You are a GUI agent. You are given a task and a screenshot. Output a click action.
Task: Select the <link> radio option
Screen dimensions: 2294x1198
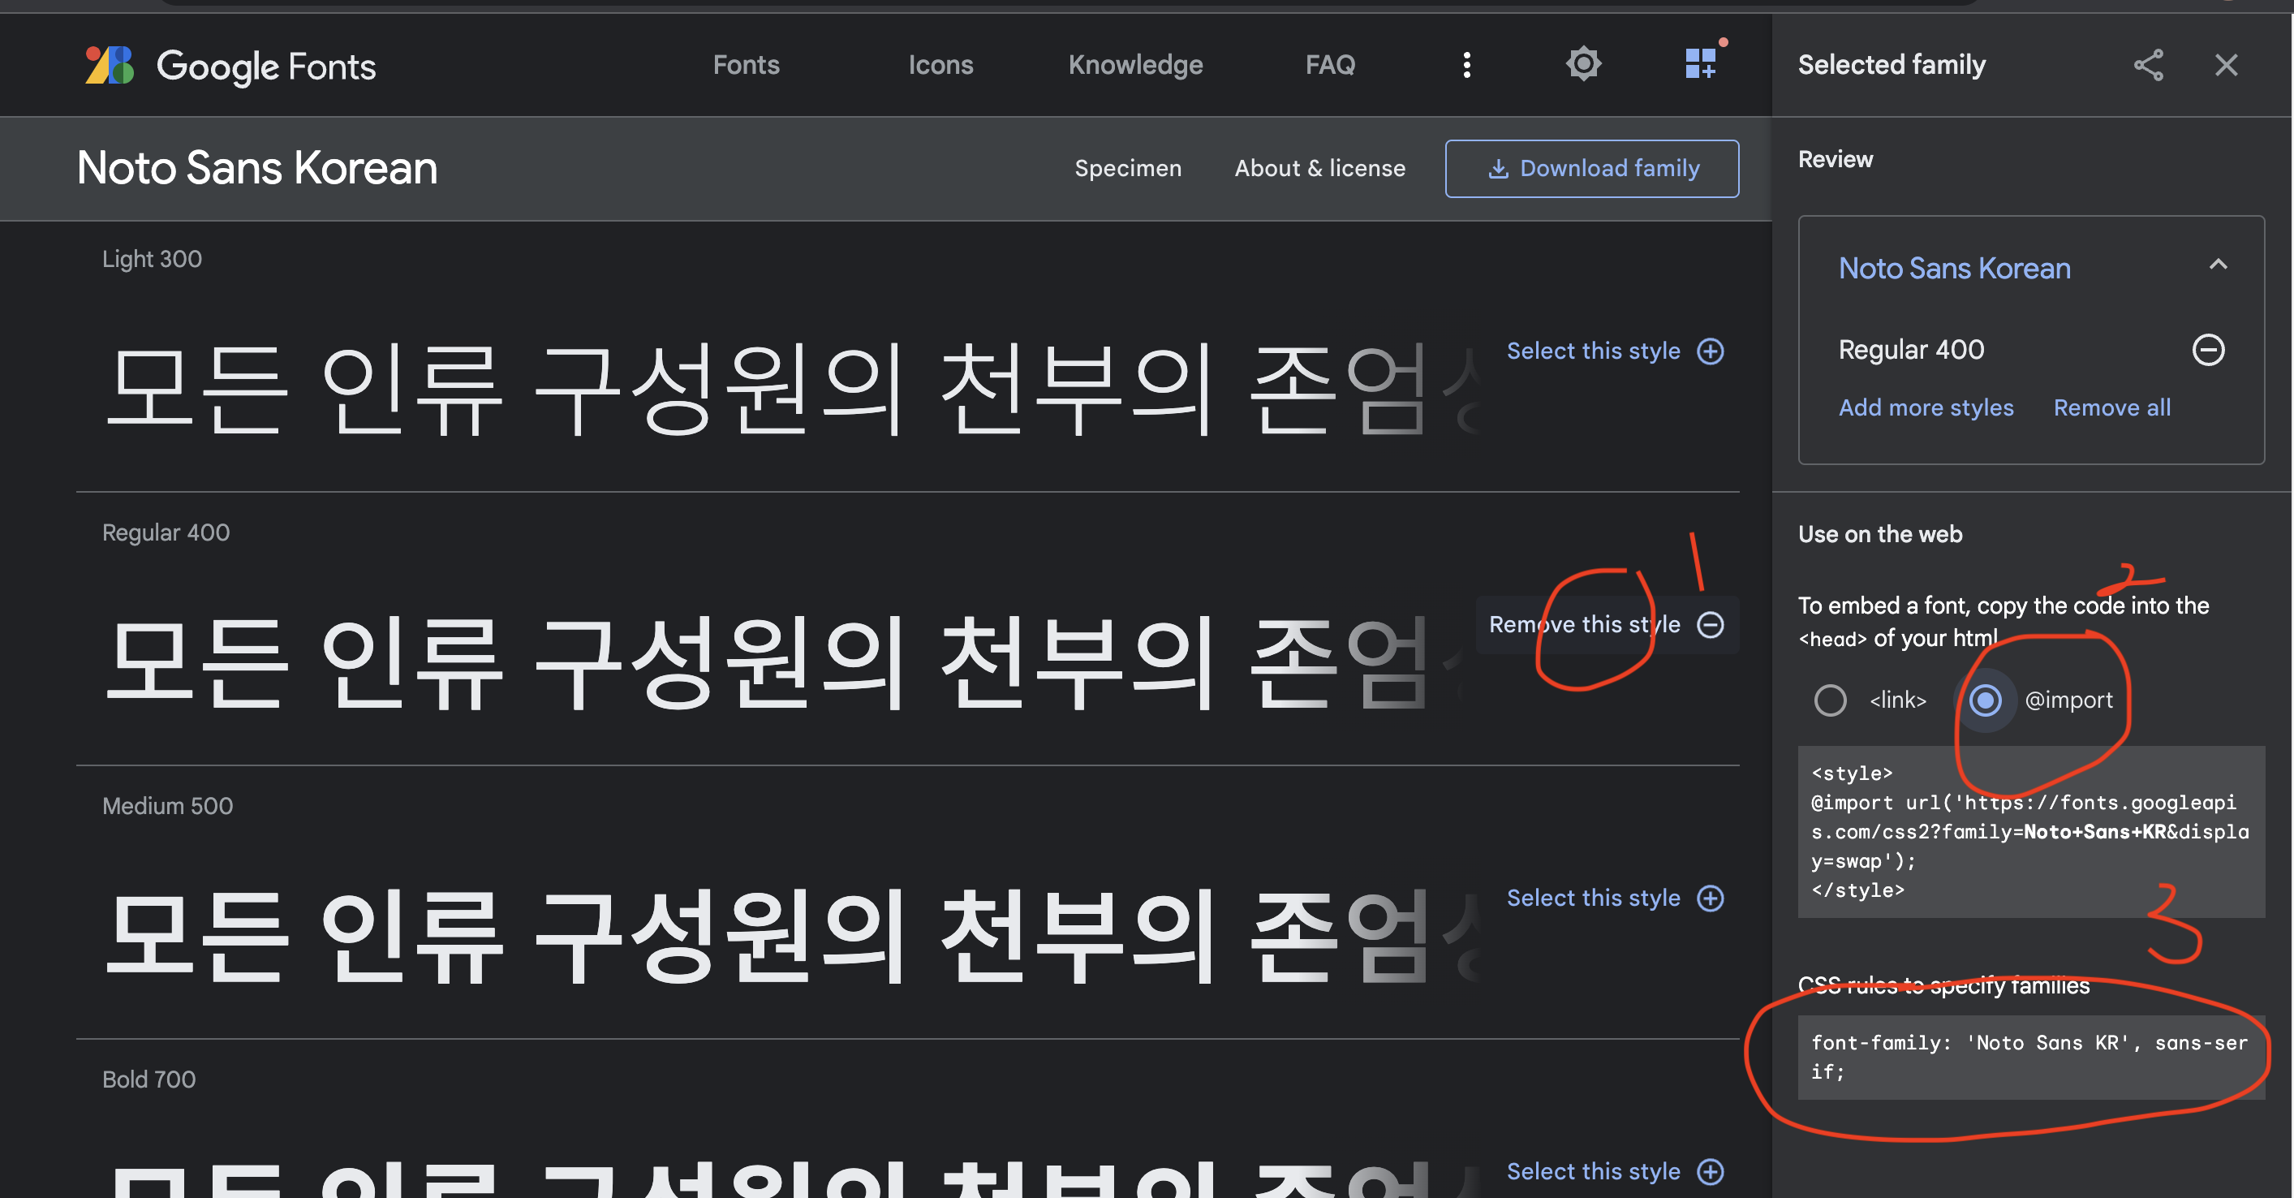click(1830, 700)
